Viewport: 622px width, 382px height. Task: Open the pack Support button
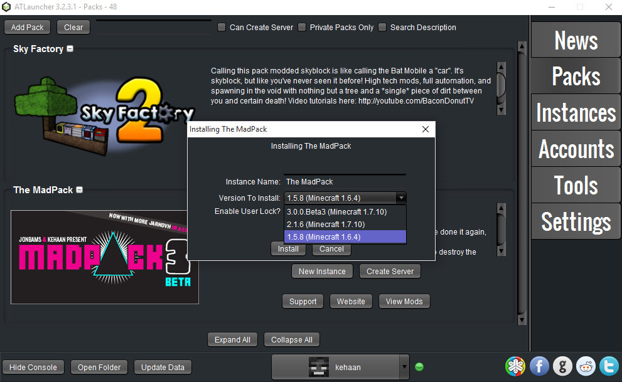point(303,302)
